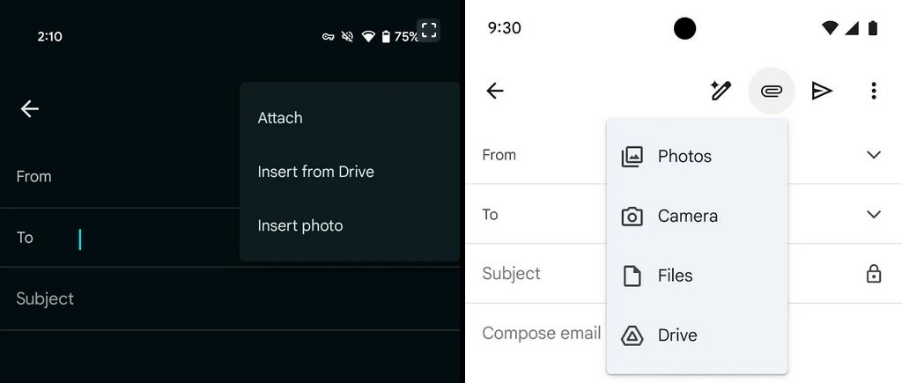The width and height of the screenshot is (902, 383).
Task: Choose Insert from Drive option
Action: (315, 172)
